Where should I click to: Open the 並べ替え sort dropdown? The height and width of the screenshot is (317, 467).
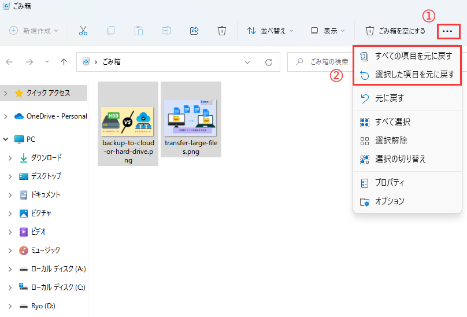click(x=270, y=31)
